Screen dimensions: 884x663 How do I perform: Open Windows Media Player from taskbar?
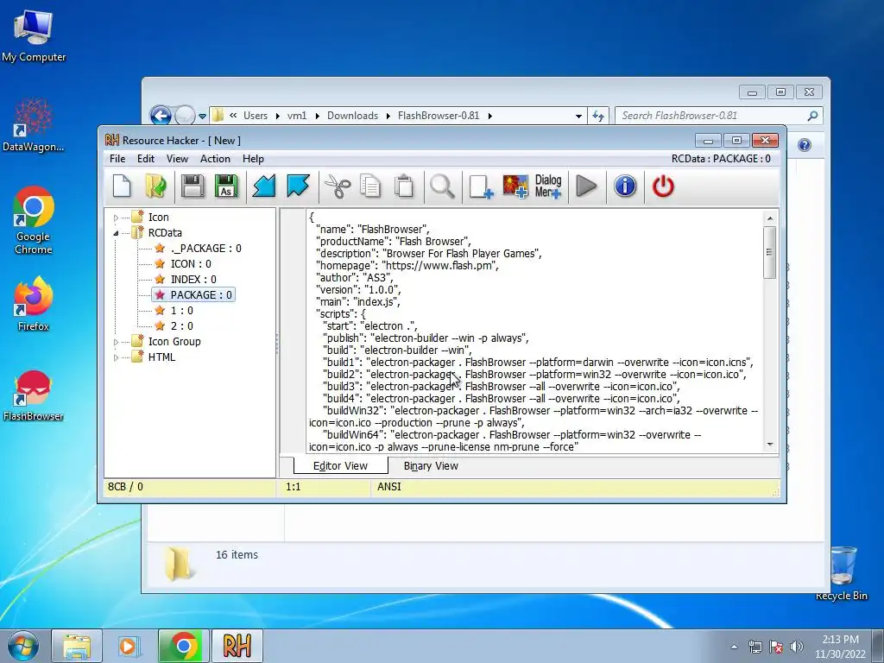click(x=129, y=646)
